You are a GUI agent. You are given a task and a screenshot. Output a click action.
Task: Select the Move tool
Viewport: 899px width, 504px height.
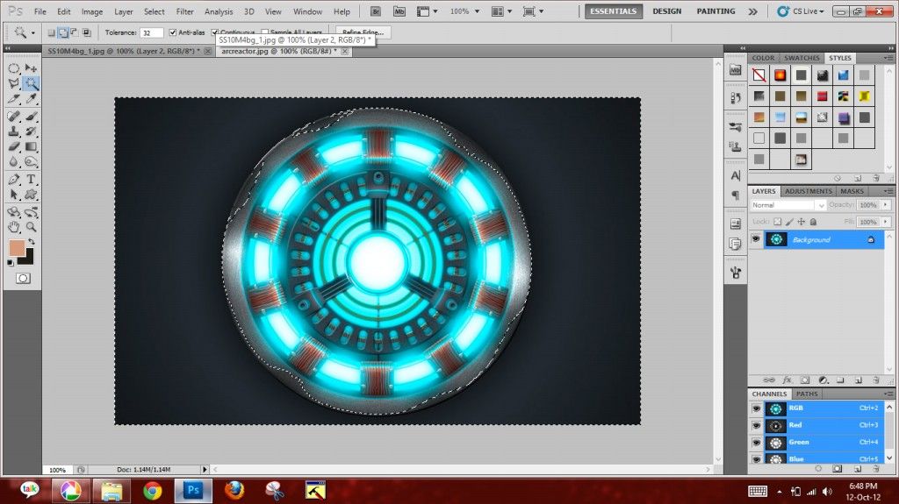tap(31, 68)
